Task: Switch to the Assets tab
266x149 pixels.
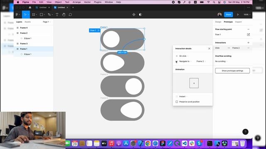Action: [x=28, y=22]
